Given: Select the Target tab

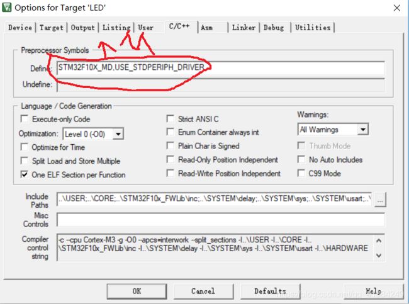Looking at the screenshot, I should click(x=52, y=28).
